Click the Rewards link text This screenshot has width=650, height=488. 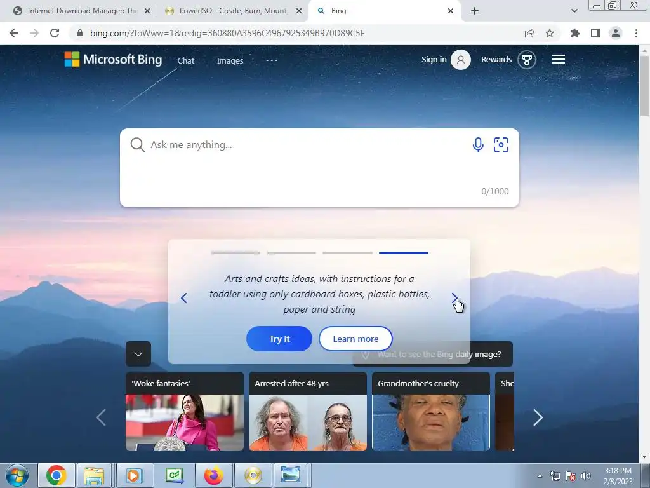(496, 59)
